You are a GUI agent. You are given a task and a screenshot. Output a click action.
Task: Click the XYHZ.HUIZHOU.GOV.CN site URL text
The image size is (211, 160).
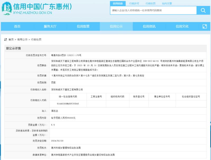pyautogui.click(x=32, y=13)
